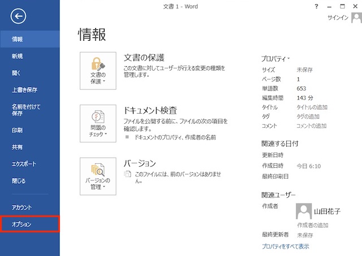Click the 最終更新者 value 未保存

(x=305, y=235)
